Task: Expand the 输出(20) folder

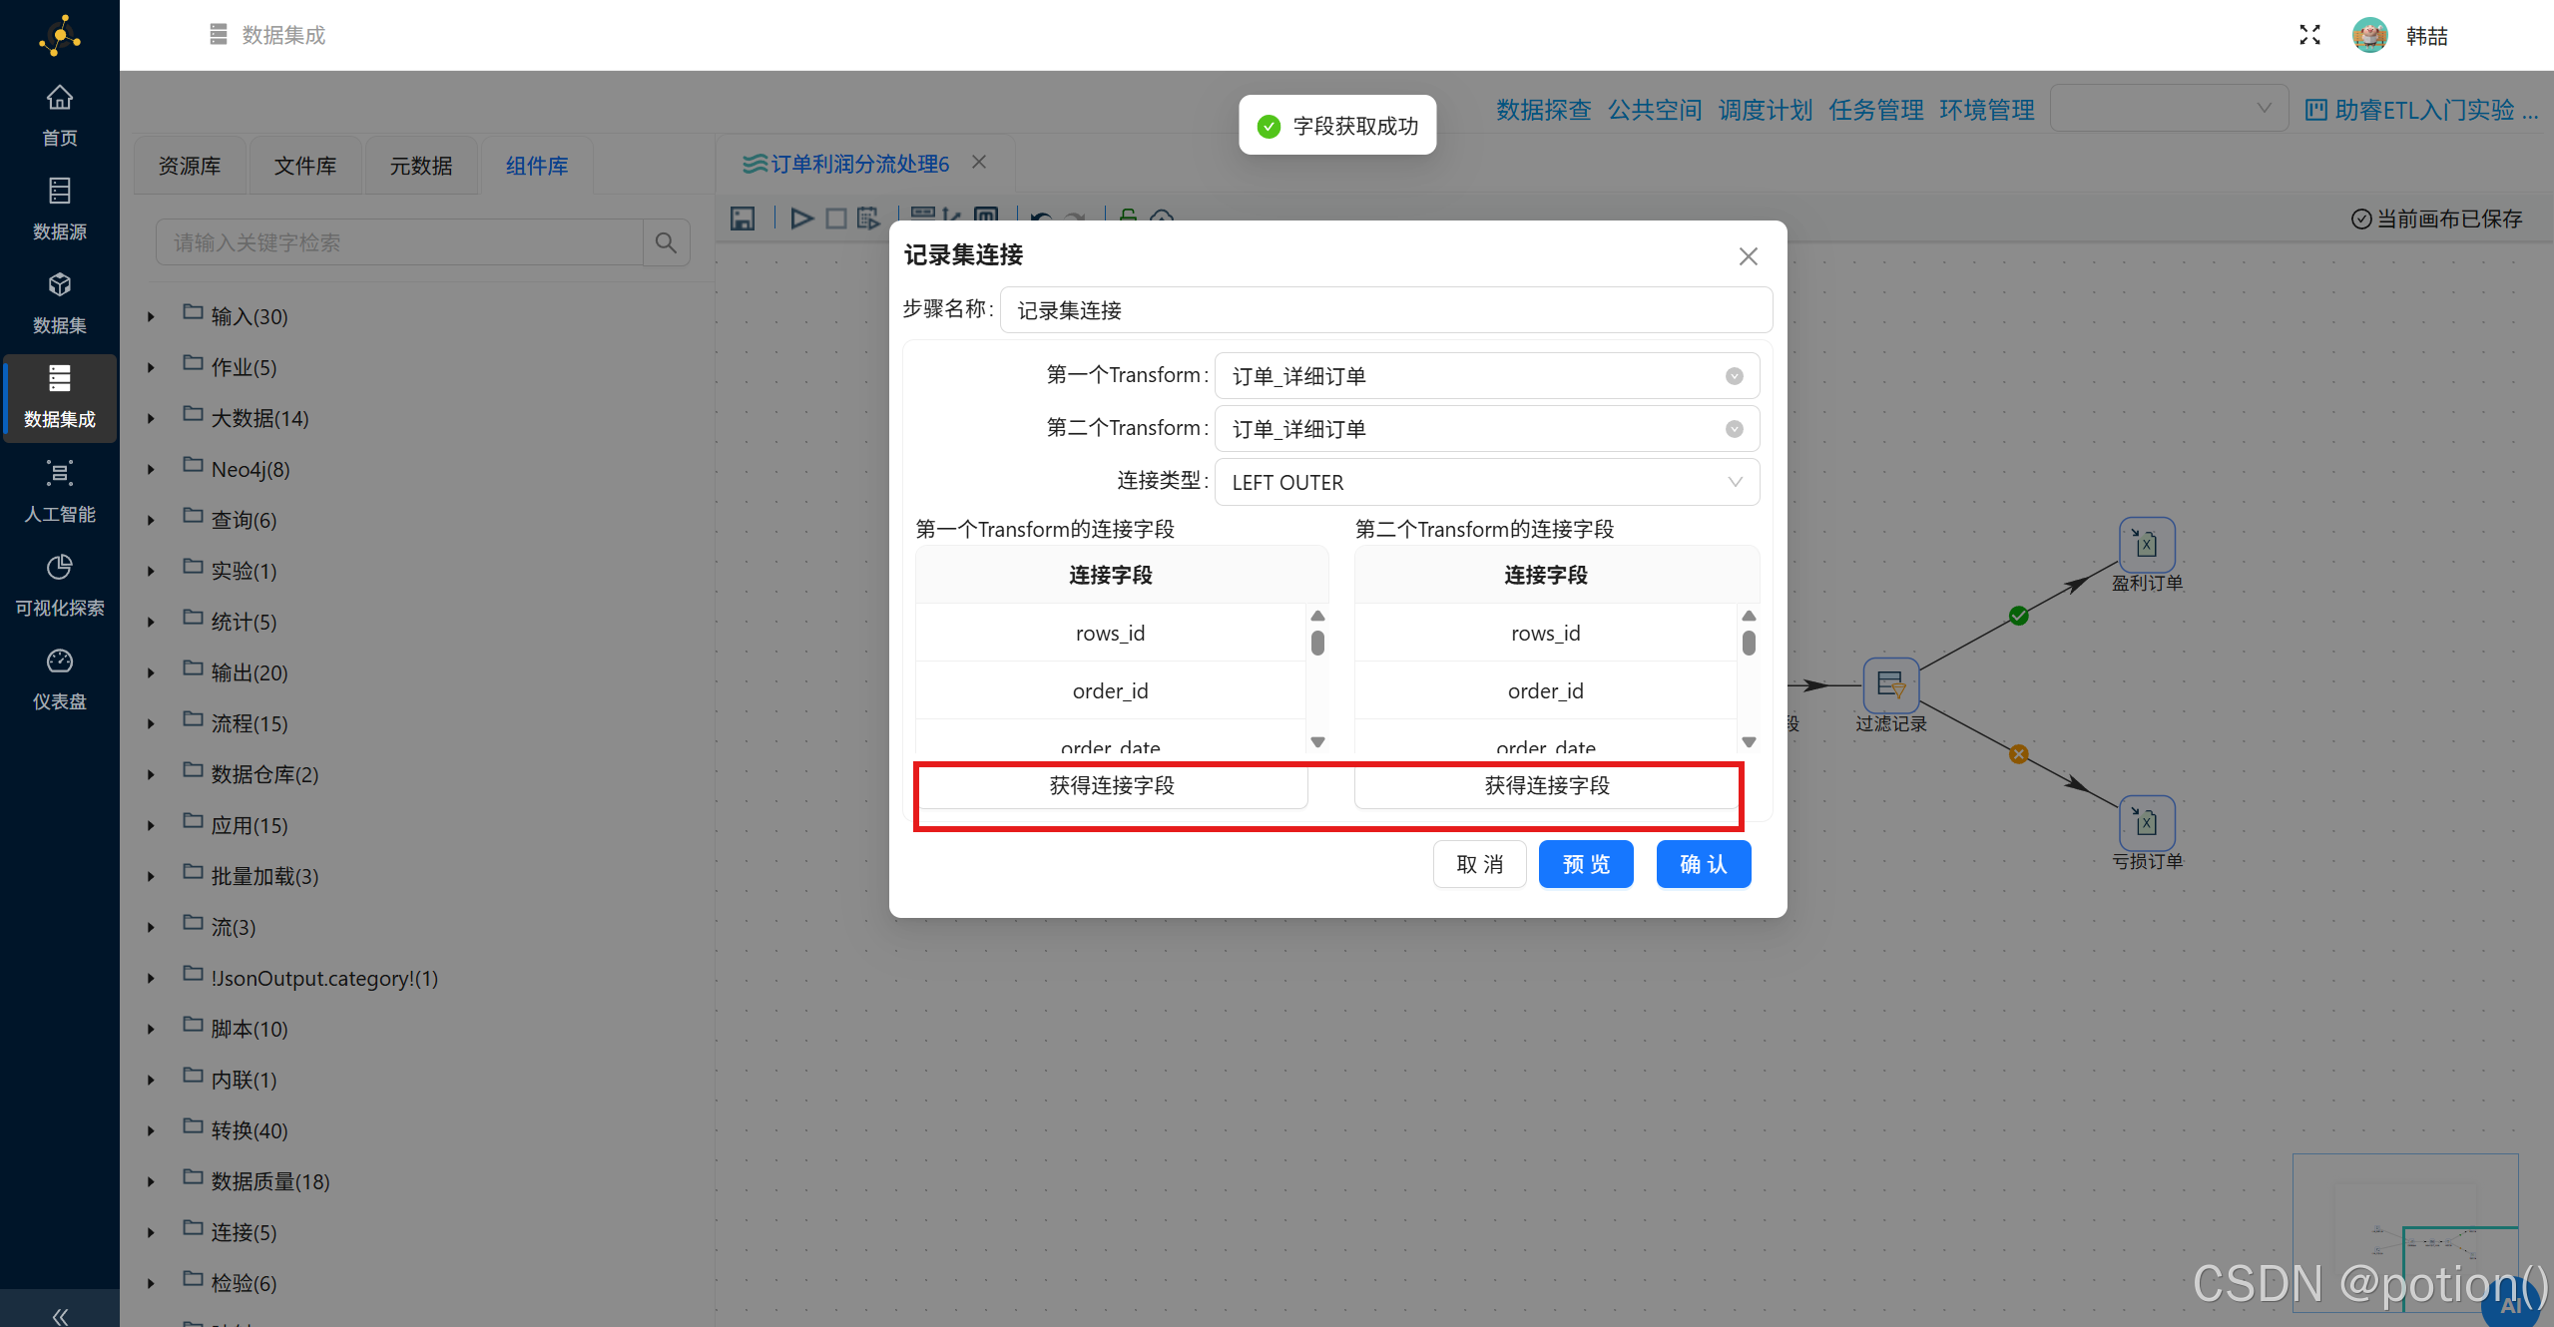Action: pos(151,672)
